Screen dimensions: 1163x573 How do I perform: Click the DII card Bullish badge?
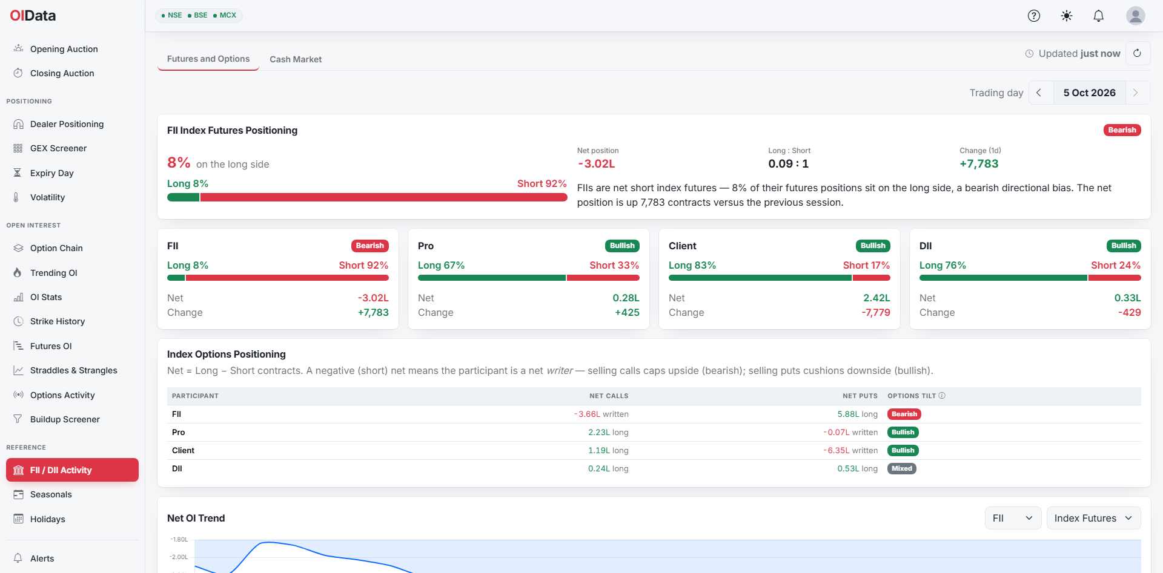[x=1124, y=246]
